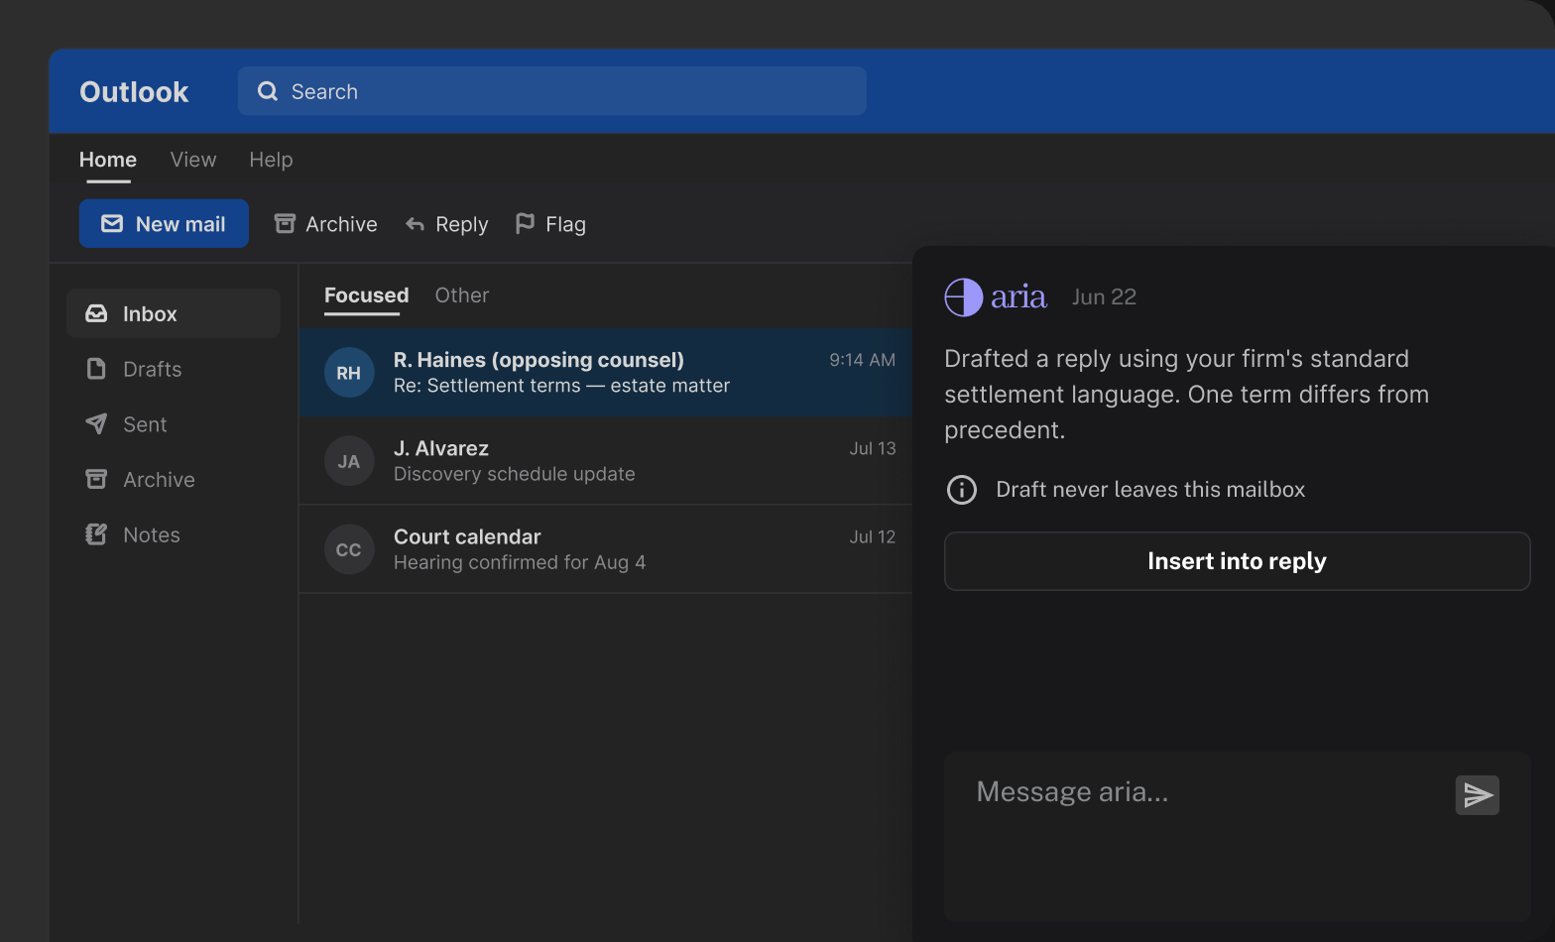Click the send arrow icon in aria
This screenshot has width=1555, height=942.
point(1477,795)
